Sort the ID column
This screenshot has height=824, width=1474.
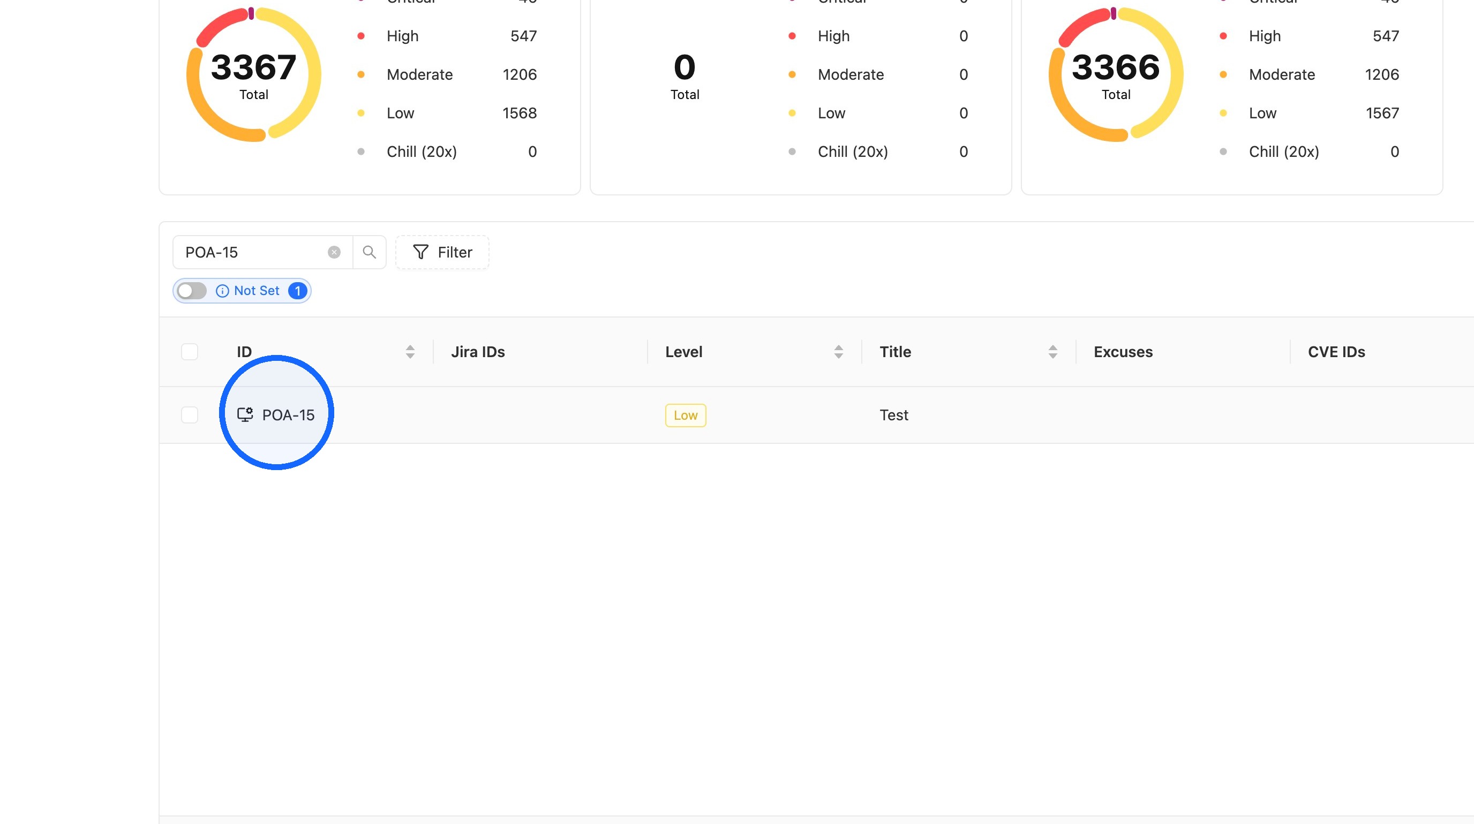pos(410,352)
